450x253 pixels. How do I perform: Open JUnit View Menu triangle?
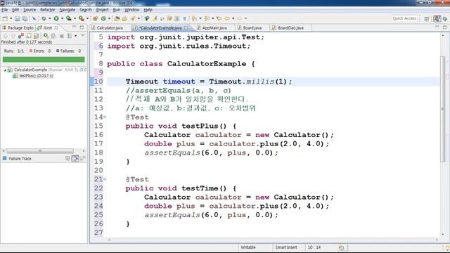click(83, 36)
